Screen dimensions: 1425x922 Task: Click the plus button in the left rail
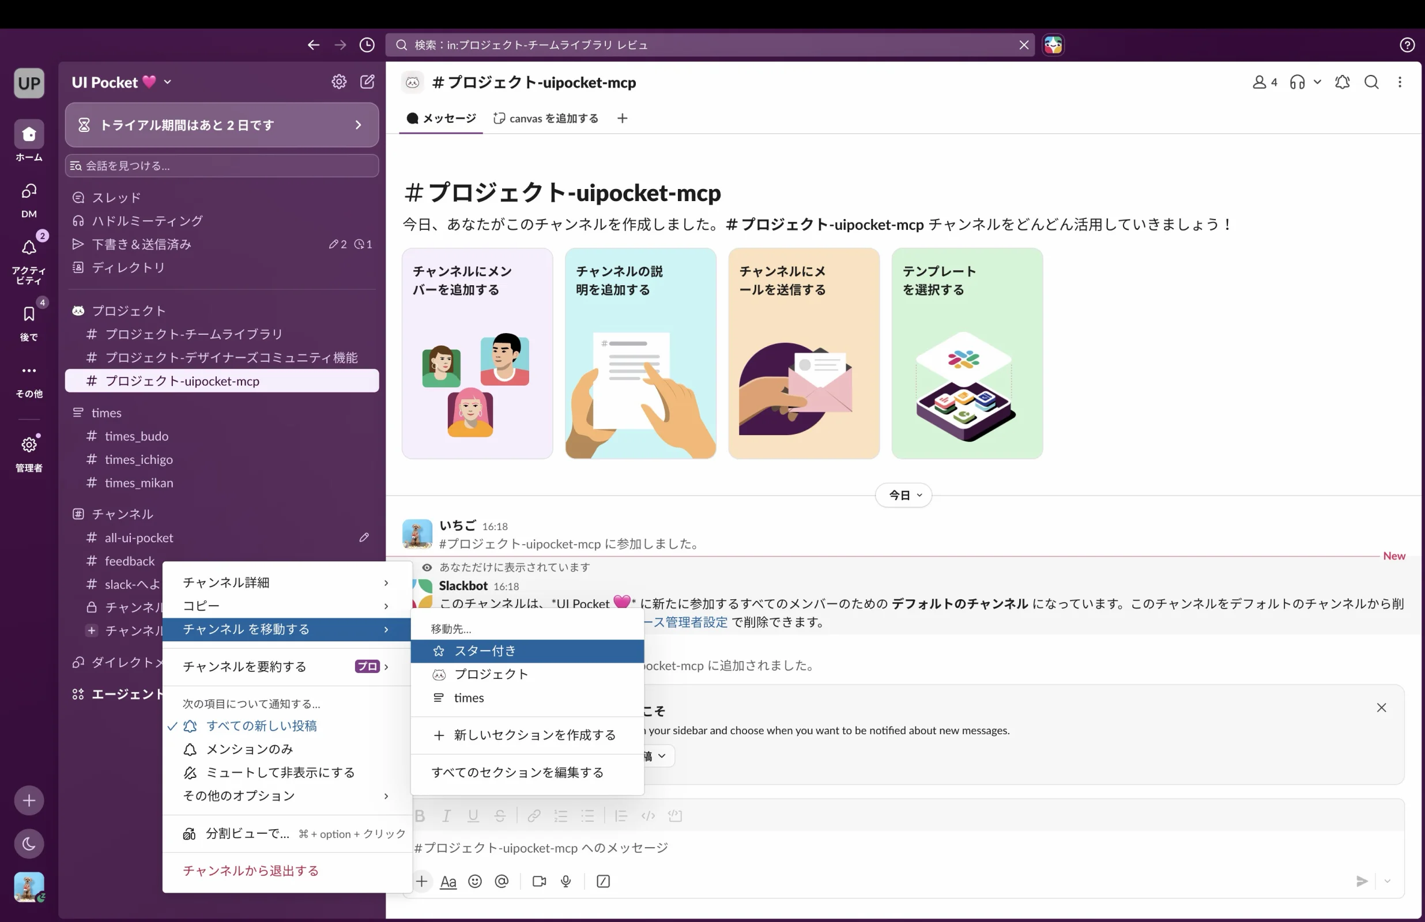pos(29,800)
